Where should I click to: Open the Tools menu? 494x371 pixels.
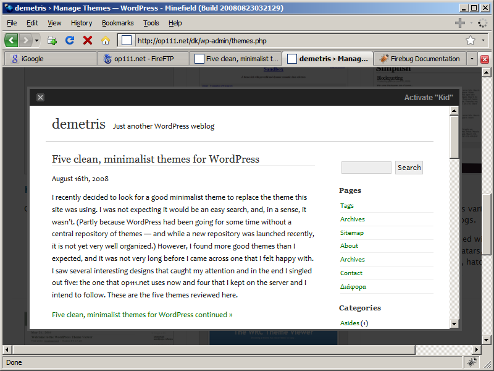point(151,23)
